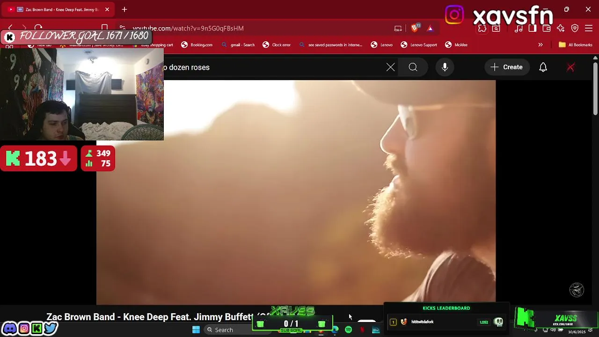
Task: Open Brave VPN shield icon
Action: click(575, 29)
